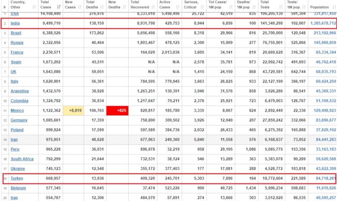Sort by Serious, Critical column arrows
The height and width of the screenshot is (201, 337).
202,7
